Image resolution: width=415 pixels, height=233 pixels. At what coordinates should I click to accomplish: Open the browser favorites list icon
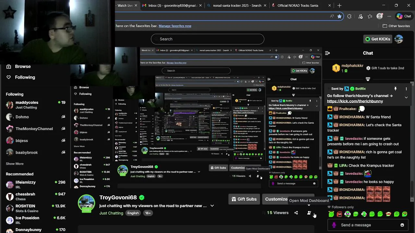pos(370,16)
